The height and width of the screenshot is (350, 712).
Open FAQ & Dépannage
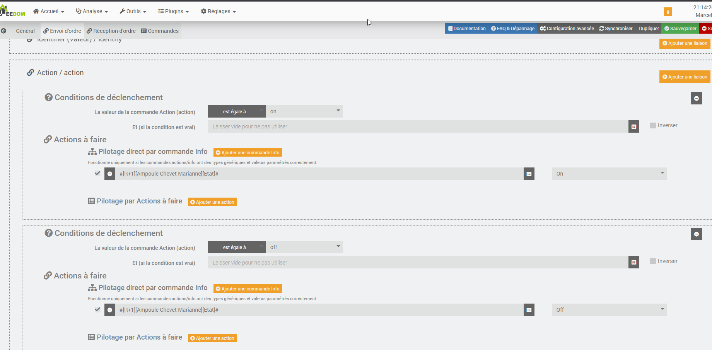click(513, 29)
